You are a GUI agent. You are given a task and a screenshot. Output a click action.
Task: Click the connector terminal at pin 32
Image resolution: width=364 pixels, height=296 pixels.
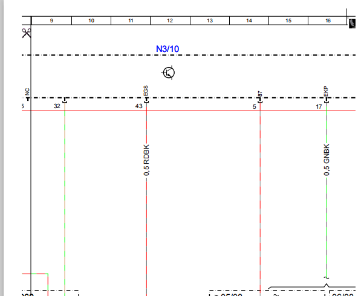(x=65, y=100)
